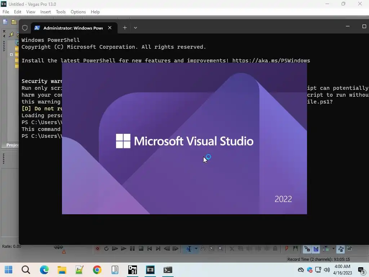Screen dimensions: 369x277
Task: Click the New Project icon in Vegas toolbar
Action: [x=5, y=22]
